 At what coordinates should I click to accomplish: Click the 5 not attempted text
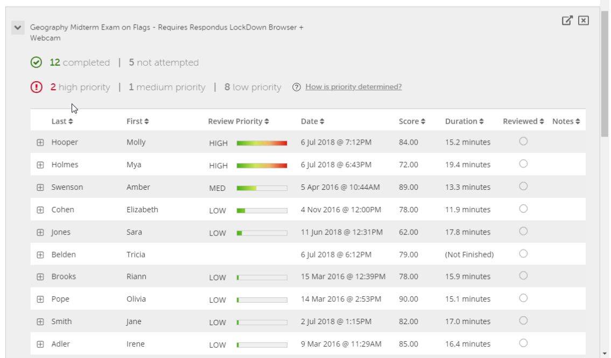click(164, 63)
